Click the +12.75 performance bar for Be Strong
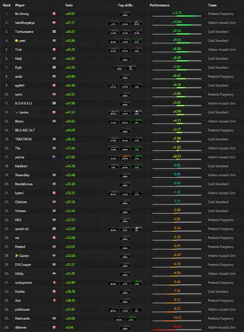244x332 pixels. coord(177,16)
